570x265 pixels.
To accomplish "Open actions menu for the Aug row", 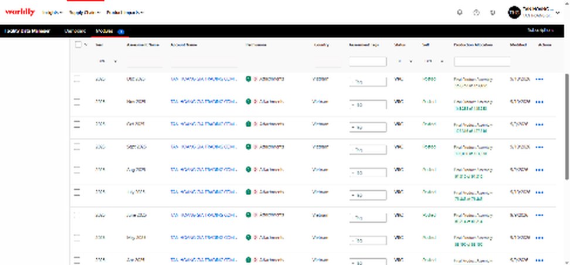I will 540,170.
